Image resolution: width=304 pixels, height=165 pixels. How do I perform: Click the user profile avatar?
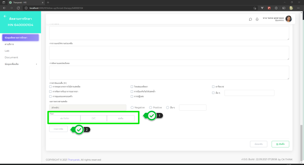click(288, 19)
